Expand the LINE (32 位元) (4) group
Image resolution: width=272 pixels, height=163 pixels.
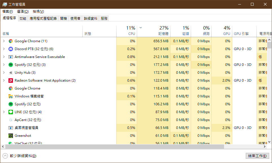4,112
